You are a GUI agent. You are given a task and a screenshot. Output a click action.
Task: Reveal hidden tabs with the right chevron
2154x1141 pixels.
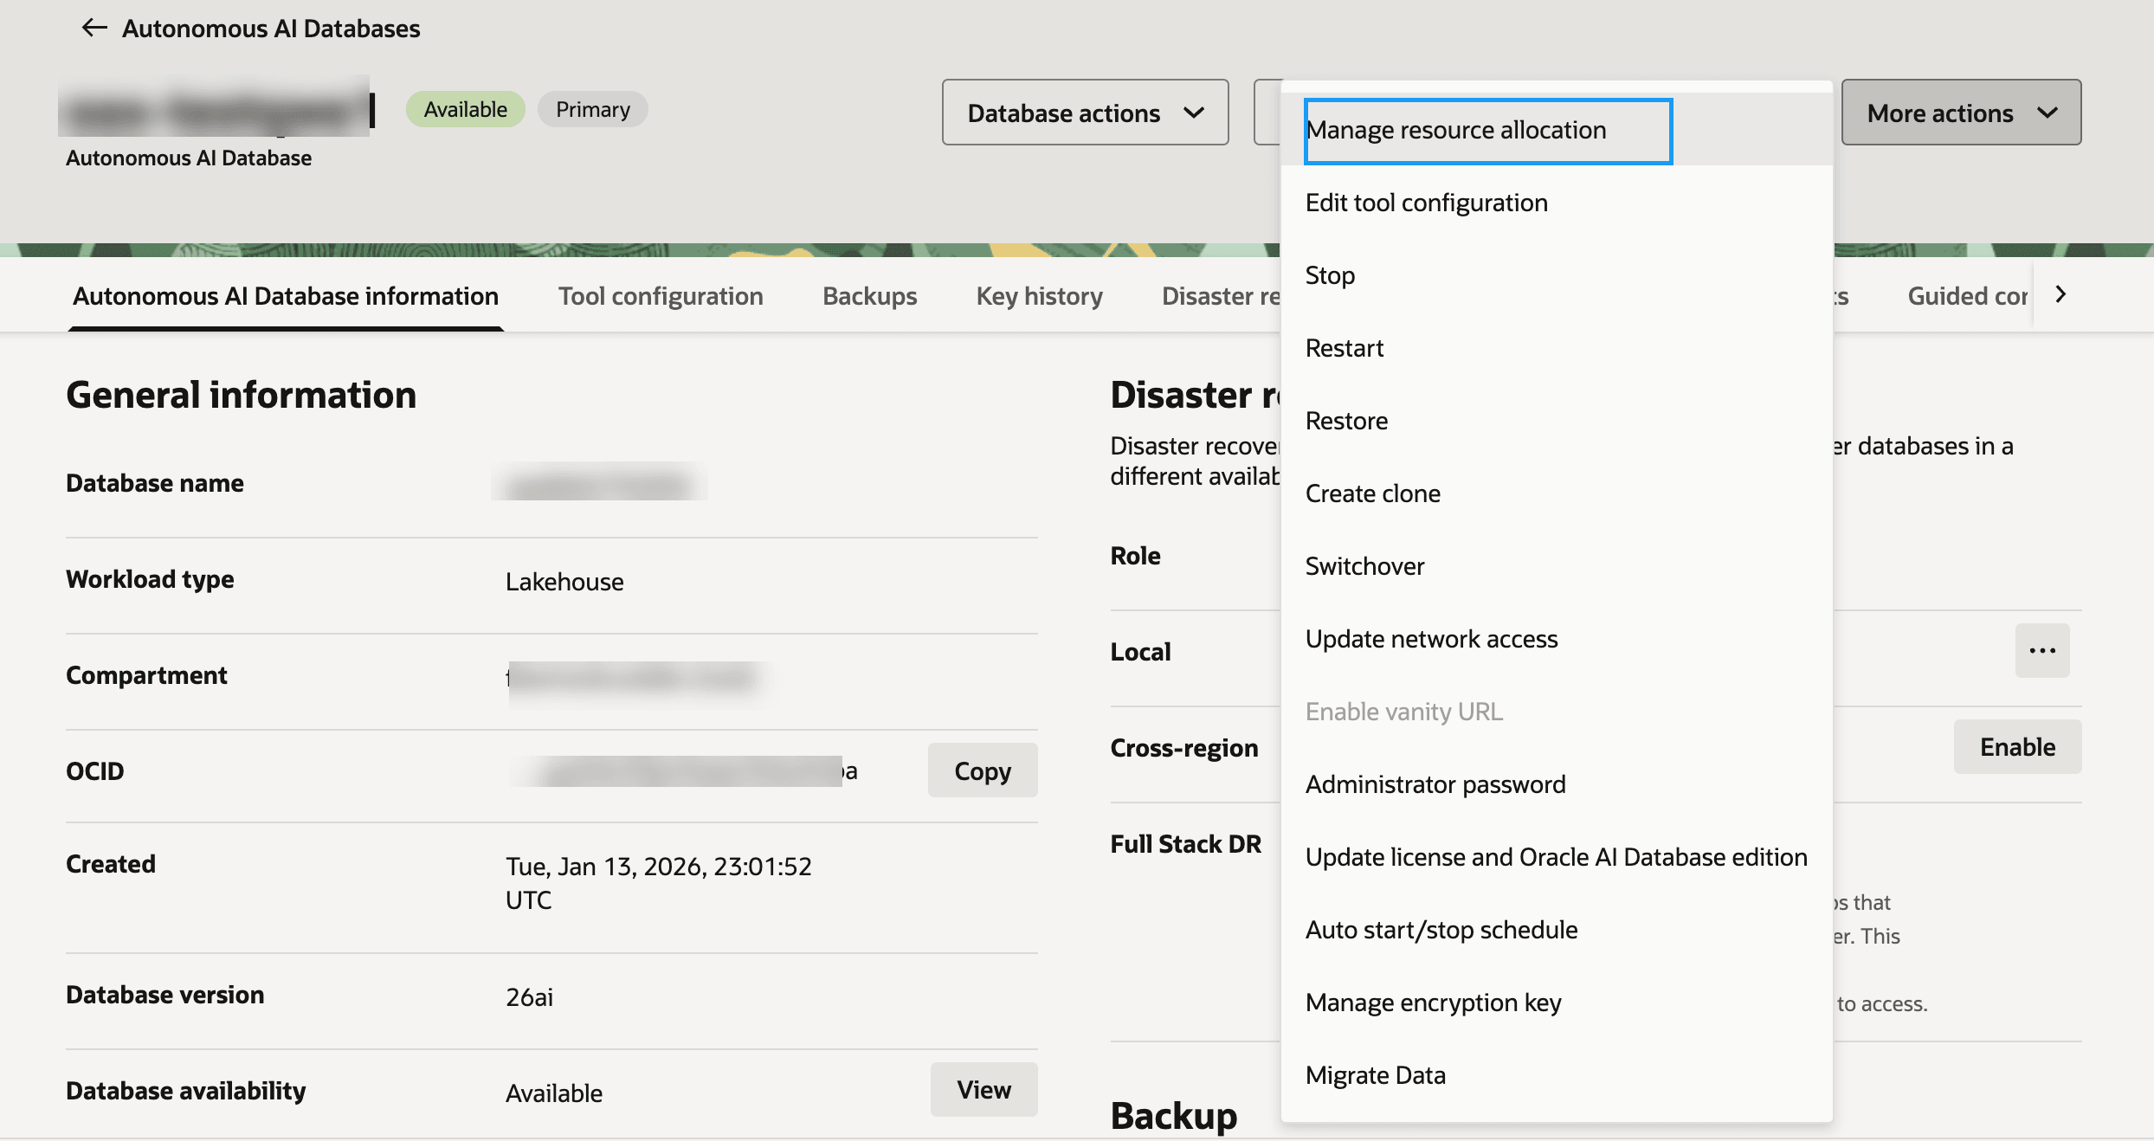pos(2060,294)
